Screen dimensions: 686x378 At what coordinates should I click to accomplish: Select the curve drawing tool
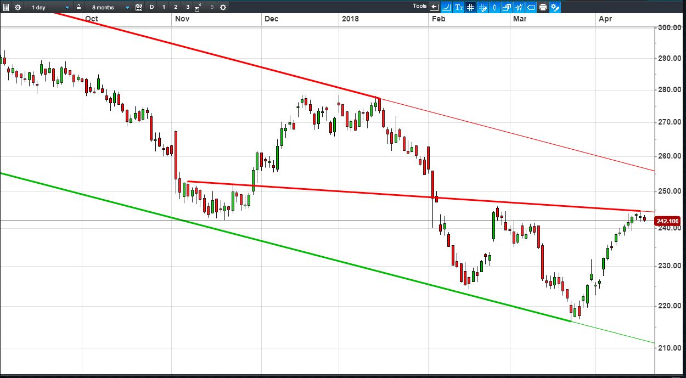tap(446, 7)
